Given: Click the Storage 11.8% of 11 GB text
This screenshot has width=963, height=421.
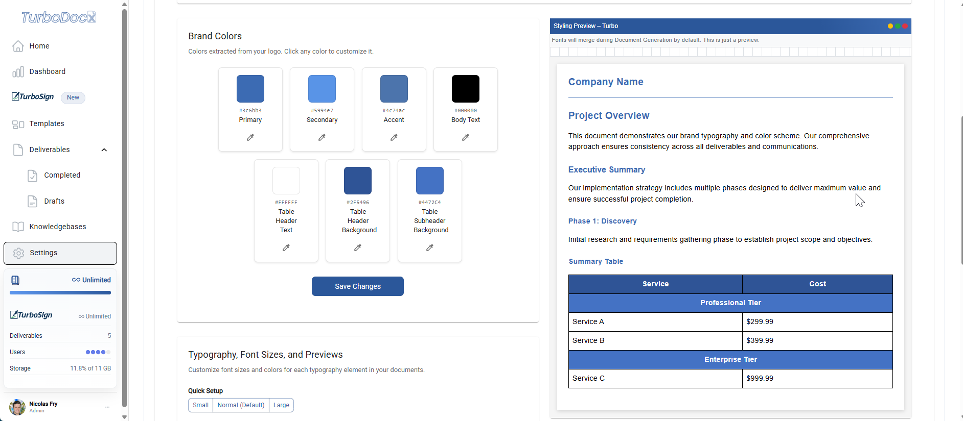Looking at the screenshot, I should [x=90, y=368].
